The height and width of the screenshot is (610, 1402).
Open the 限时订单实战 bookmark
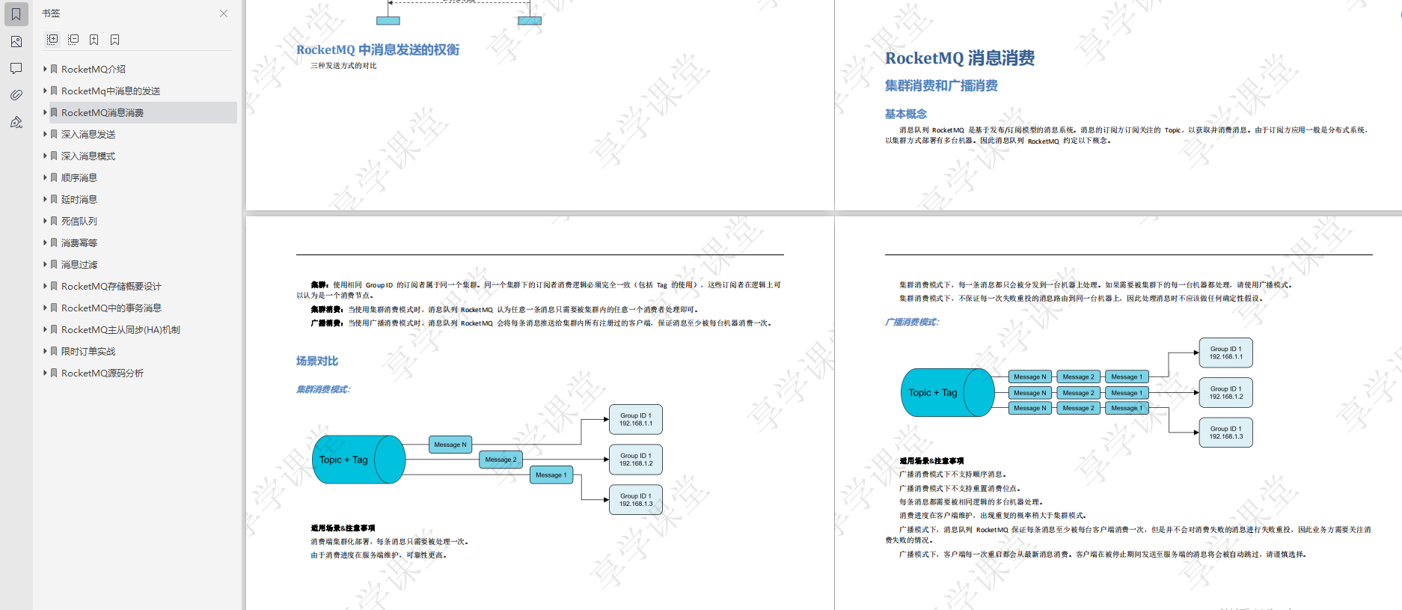pyautogui.click(x=88, y=351)
